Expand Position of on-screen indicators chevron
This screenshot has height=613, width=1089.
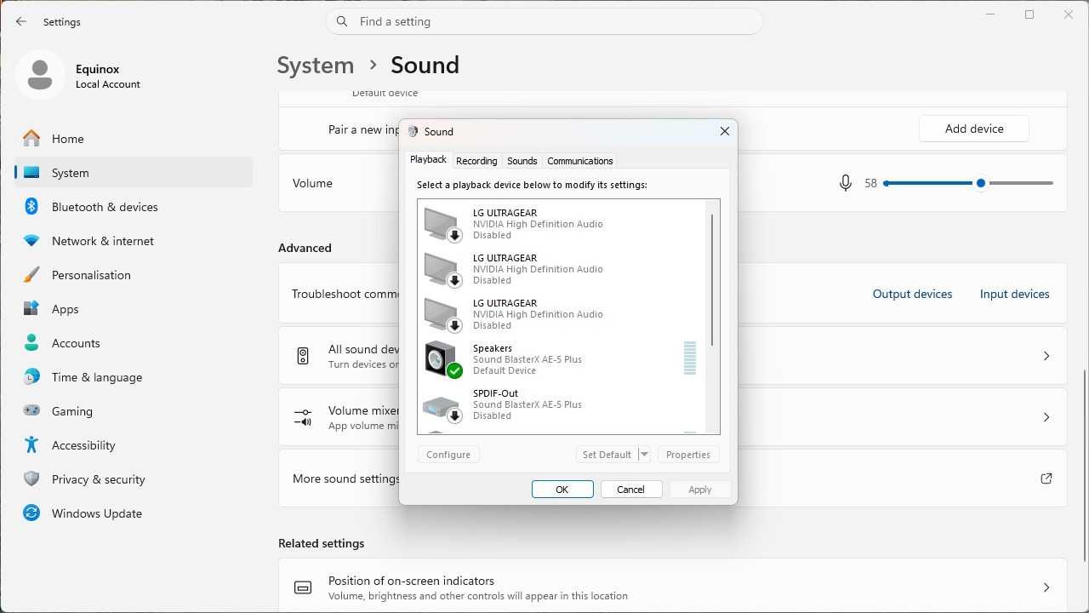[x=1046, y=587]
